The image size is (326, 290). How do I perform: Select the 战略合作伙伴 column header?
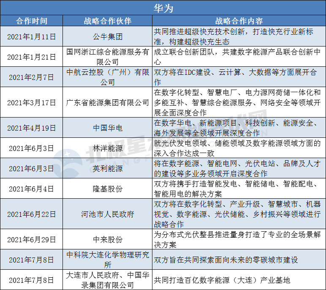(108, 21)
